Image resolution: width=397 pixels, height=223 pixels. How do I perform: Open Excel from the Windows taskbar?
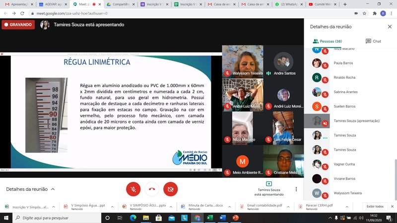point(209,218)
